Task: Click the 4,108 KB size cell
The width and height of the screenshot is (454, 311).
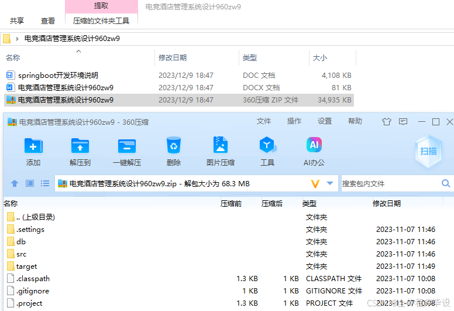Action: pyautogui.click(x=336, y=76)
